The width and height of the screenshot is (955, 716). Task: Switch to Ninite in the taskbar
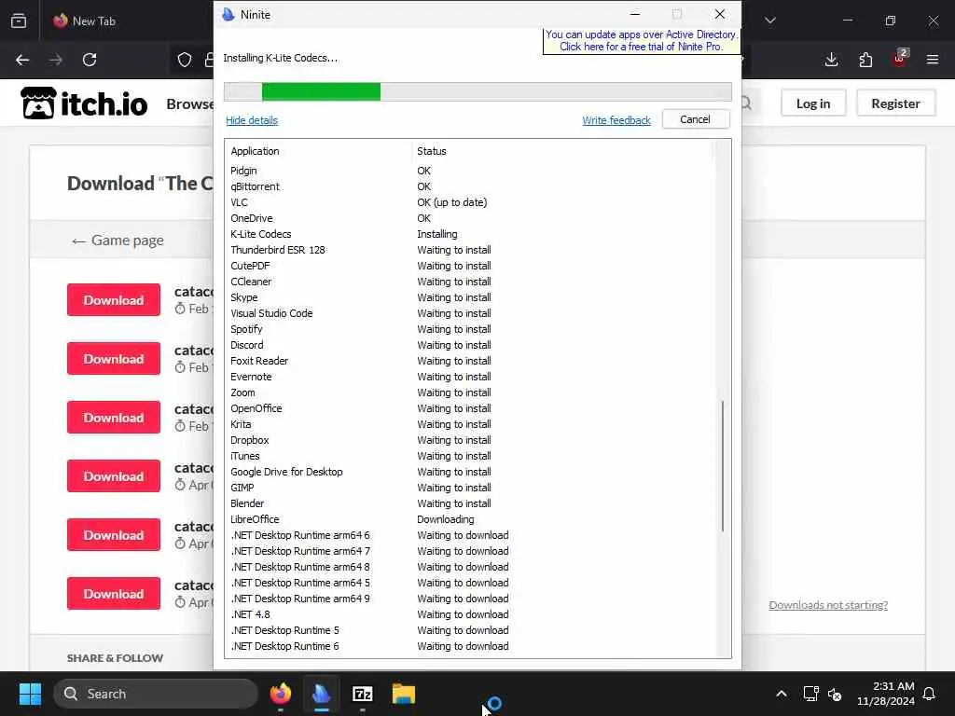tap(322, 694)
